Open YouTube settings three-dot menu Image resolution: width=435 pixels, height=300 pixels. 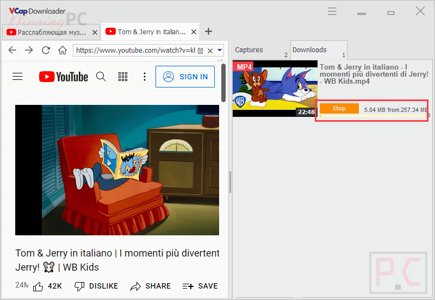(145, 77)
